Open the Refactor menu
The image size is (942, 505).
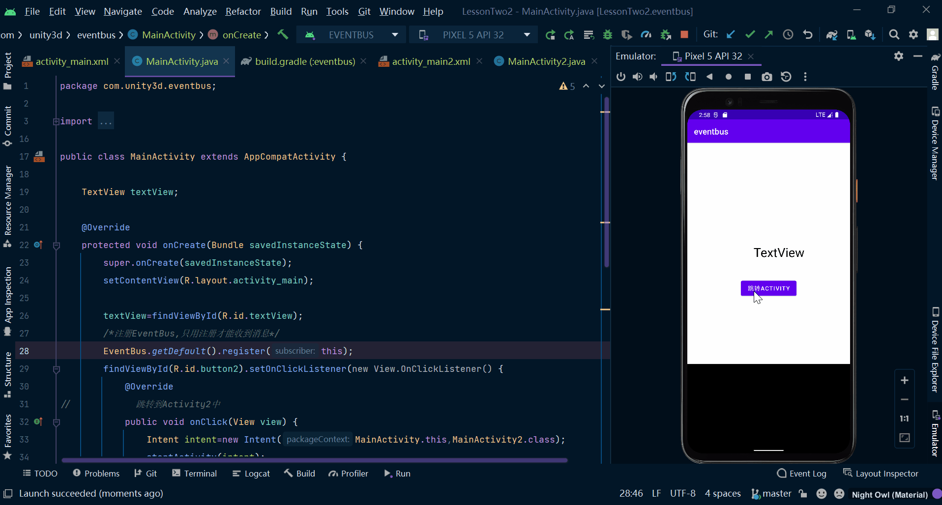pos(243,11)
